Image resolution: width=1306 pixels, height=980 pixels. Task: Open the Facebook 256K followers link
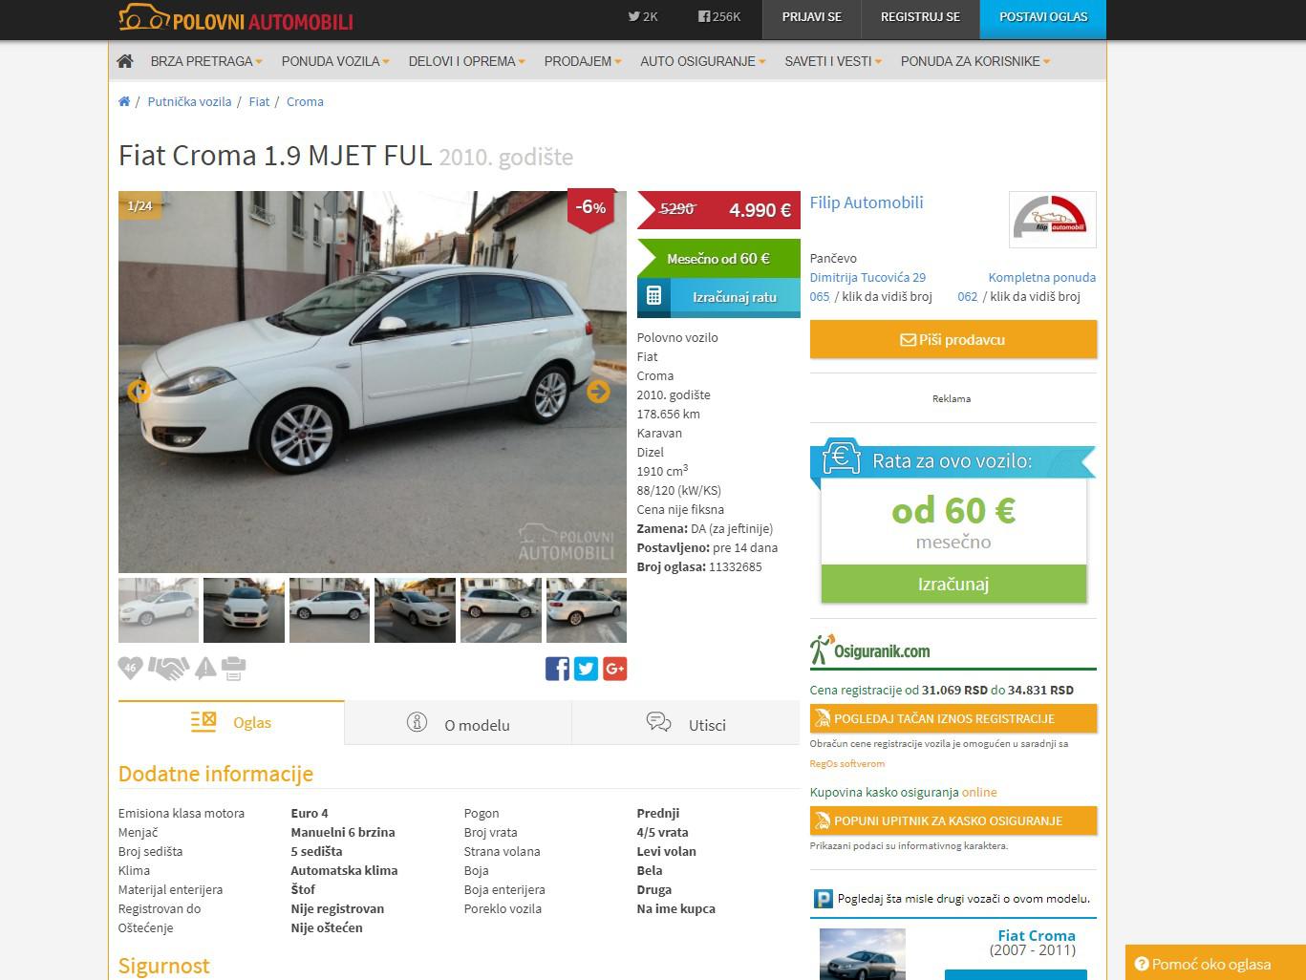click(719, 16)
